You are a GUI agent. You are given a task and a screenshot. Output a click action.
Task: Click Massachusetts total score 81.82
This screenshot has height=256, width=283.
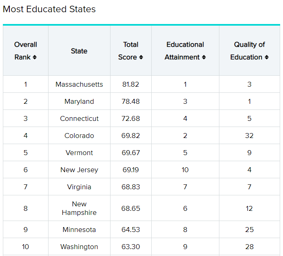tap(130, 84)
